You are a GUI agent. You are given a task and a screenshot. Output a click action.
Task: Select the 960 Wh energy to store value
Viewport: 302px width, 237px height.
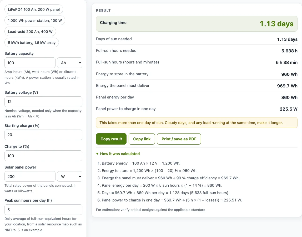tap(289, 74)
